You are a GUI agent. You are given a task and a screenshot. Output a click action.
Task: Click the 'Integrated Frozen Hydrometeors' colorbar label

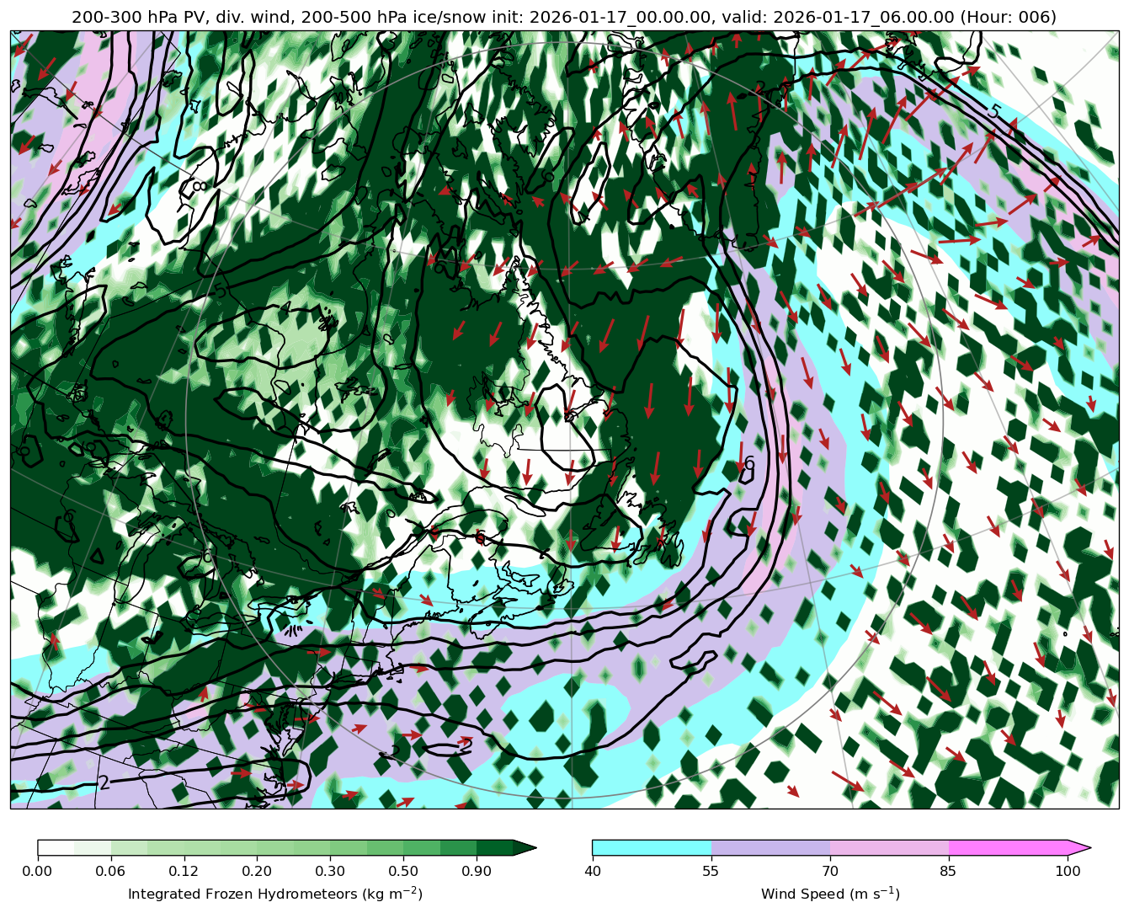pyautogui.click(x=275, y=894)
